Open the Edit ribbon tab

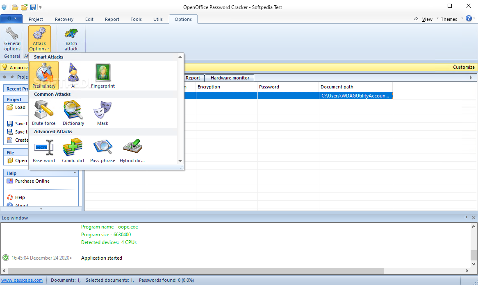coord(89,19)
